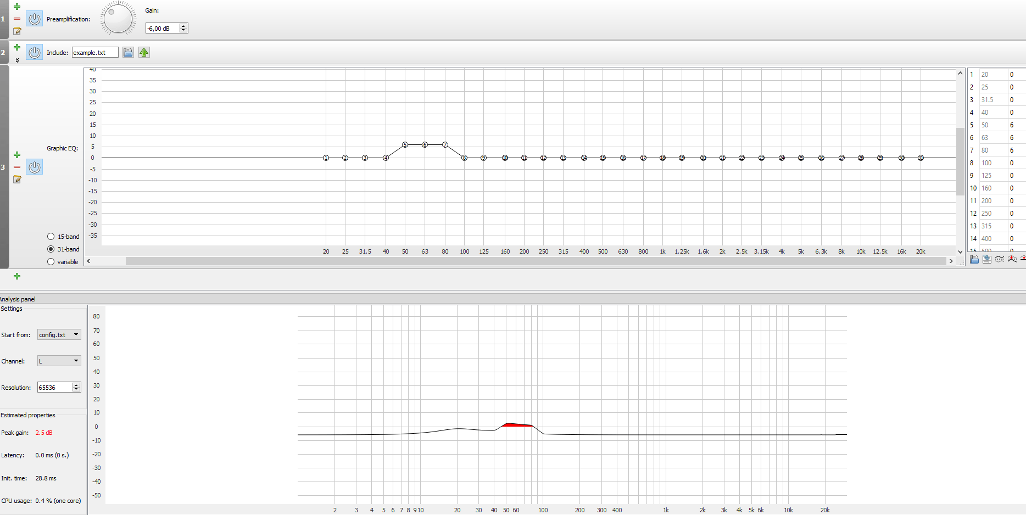
Task: Toggle the Include filter power button
Action: pyautogui.click(x=35, y=52)
